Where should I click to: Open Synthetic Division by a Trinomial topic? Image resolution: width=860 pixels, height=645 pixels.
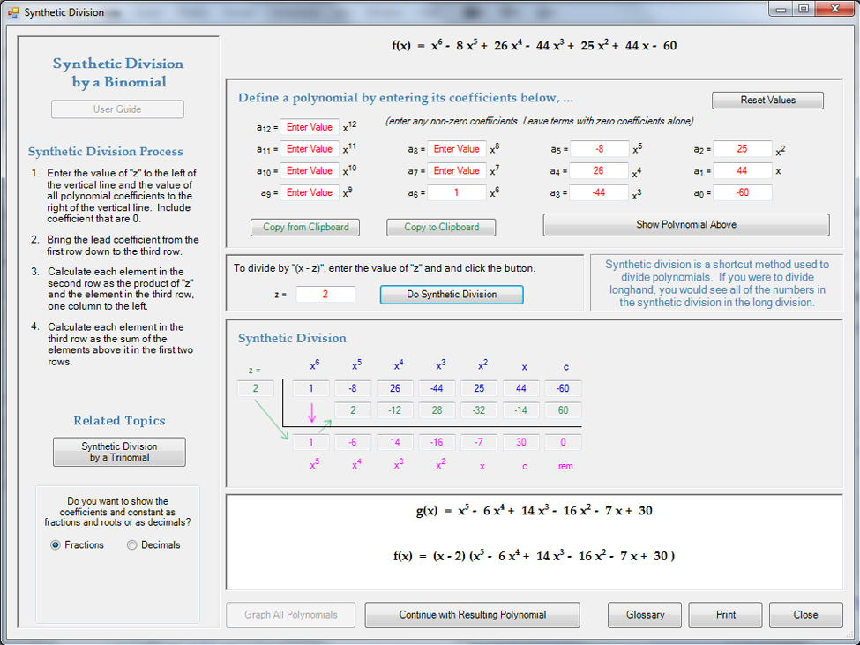click(119, 452)
